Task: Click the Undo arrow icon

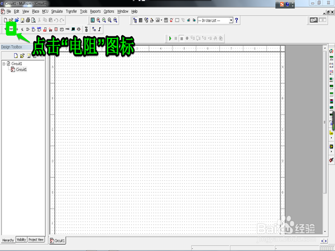Action: (56, 20)
